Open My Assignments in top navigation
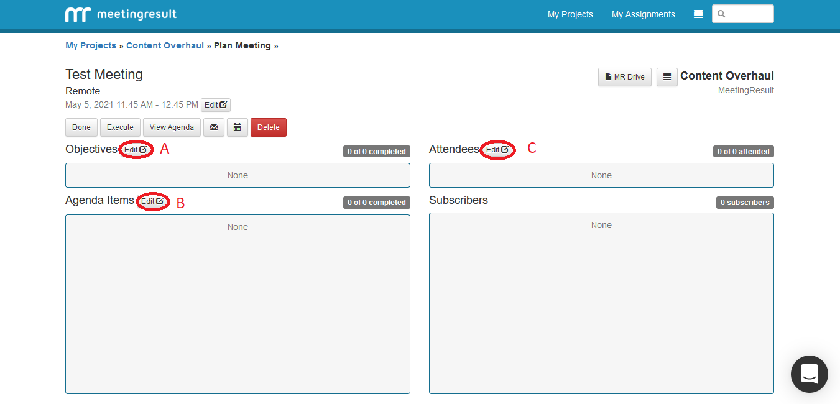 click(643, 14)
